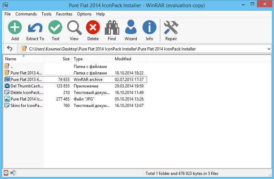
Task: Click the disk icon in status bar
Action: point(6,173)
